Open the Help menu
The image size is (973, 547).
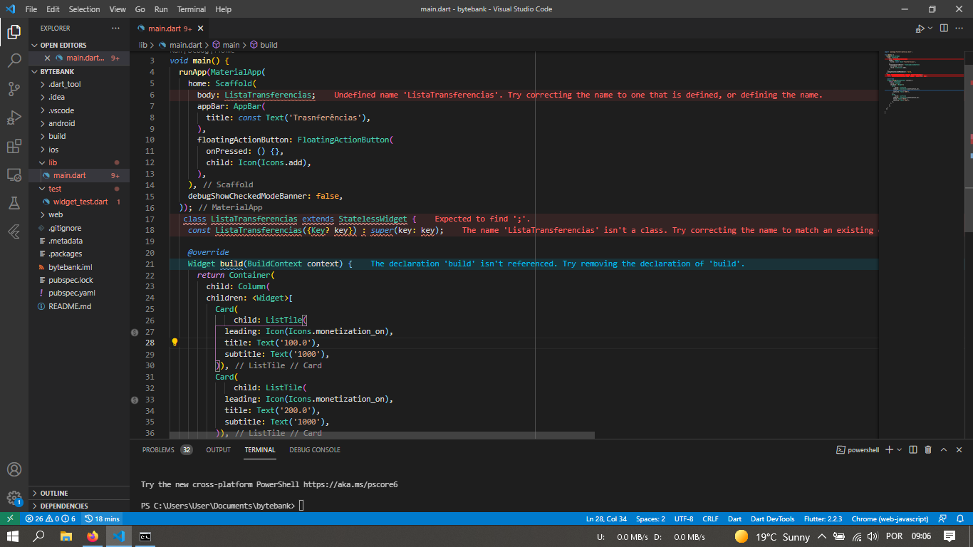[x=223, y=9]
